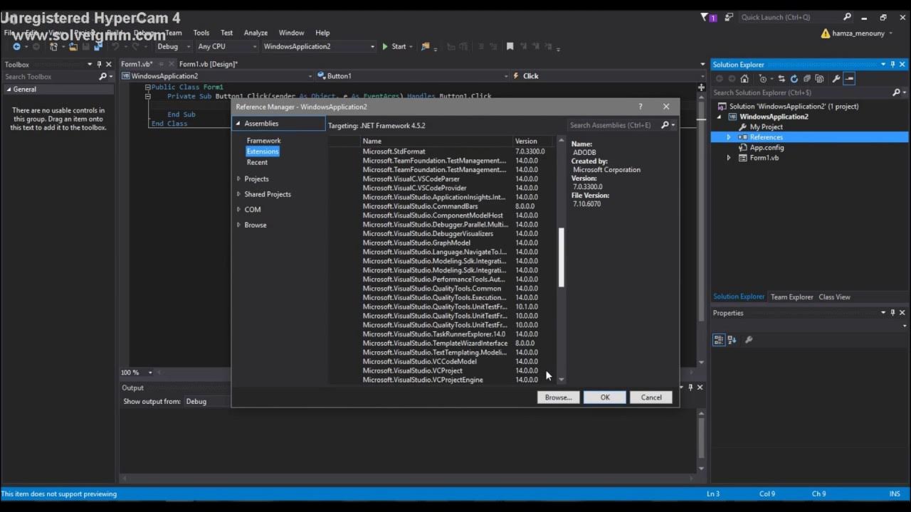
Task: Click the Home icon in Solution Explorer
Action: (744, 79)
